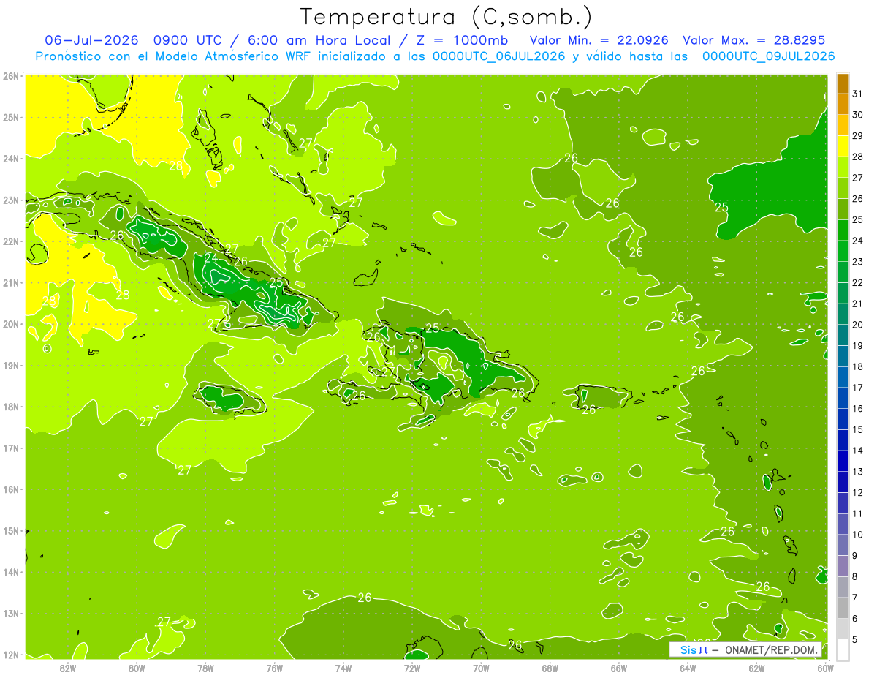Image resolution: width=877 pixels, height=678 pixels.
Task: Click the '62W' longitude axis label
Action: 756,668
